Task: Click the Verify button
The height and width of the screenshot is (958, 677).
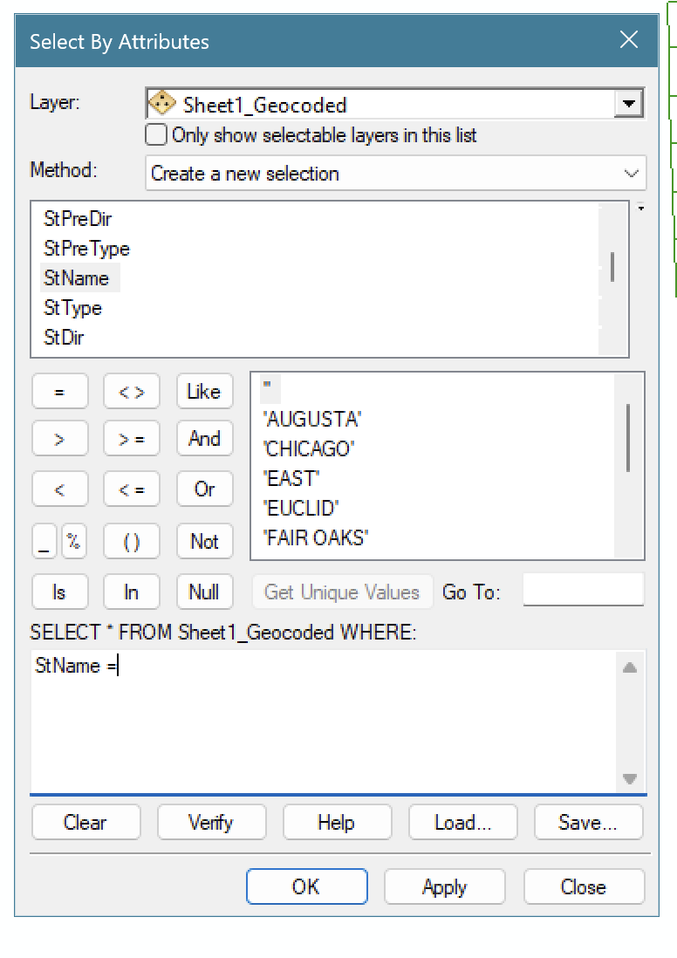Action: tap(210, 823)
